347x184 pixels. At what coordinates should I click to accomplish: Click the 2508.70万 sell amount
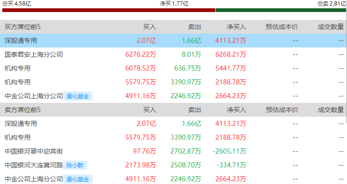click(x=186, y=165)
